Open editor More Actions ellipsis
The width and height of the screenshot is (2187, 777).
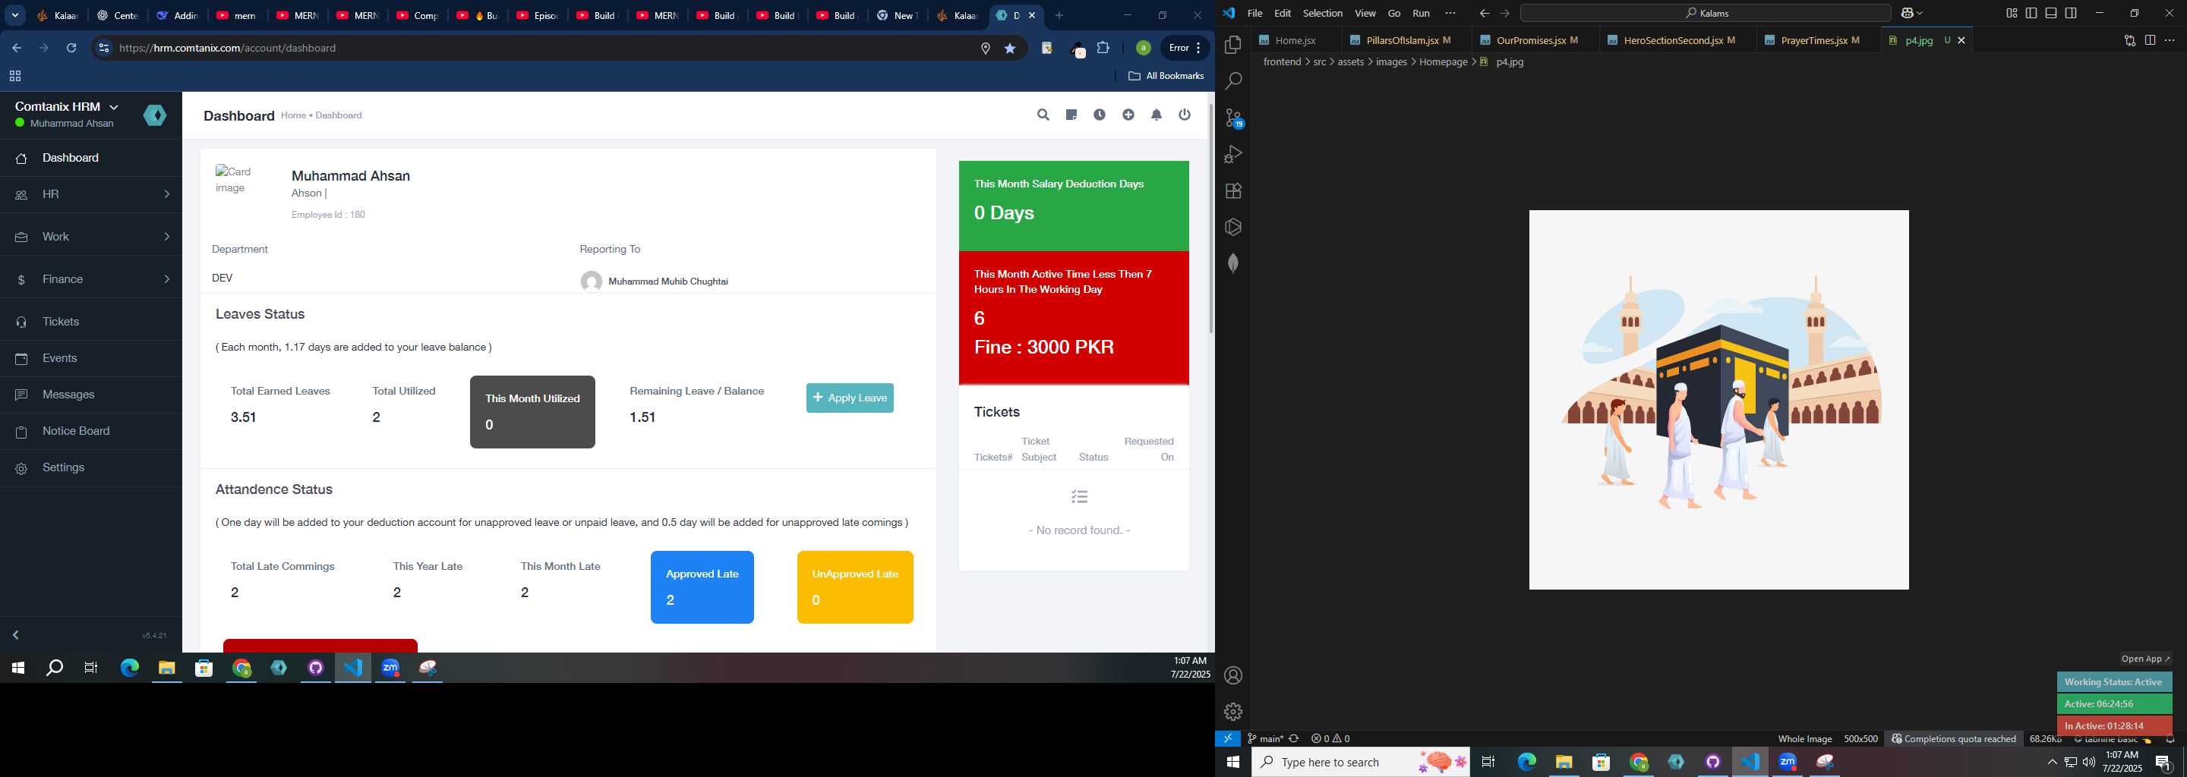(2170, 41)
